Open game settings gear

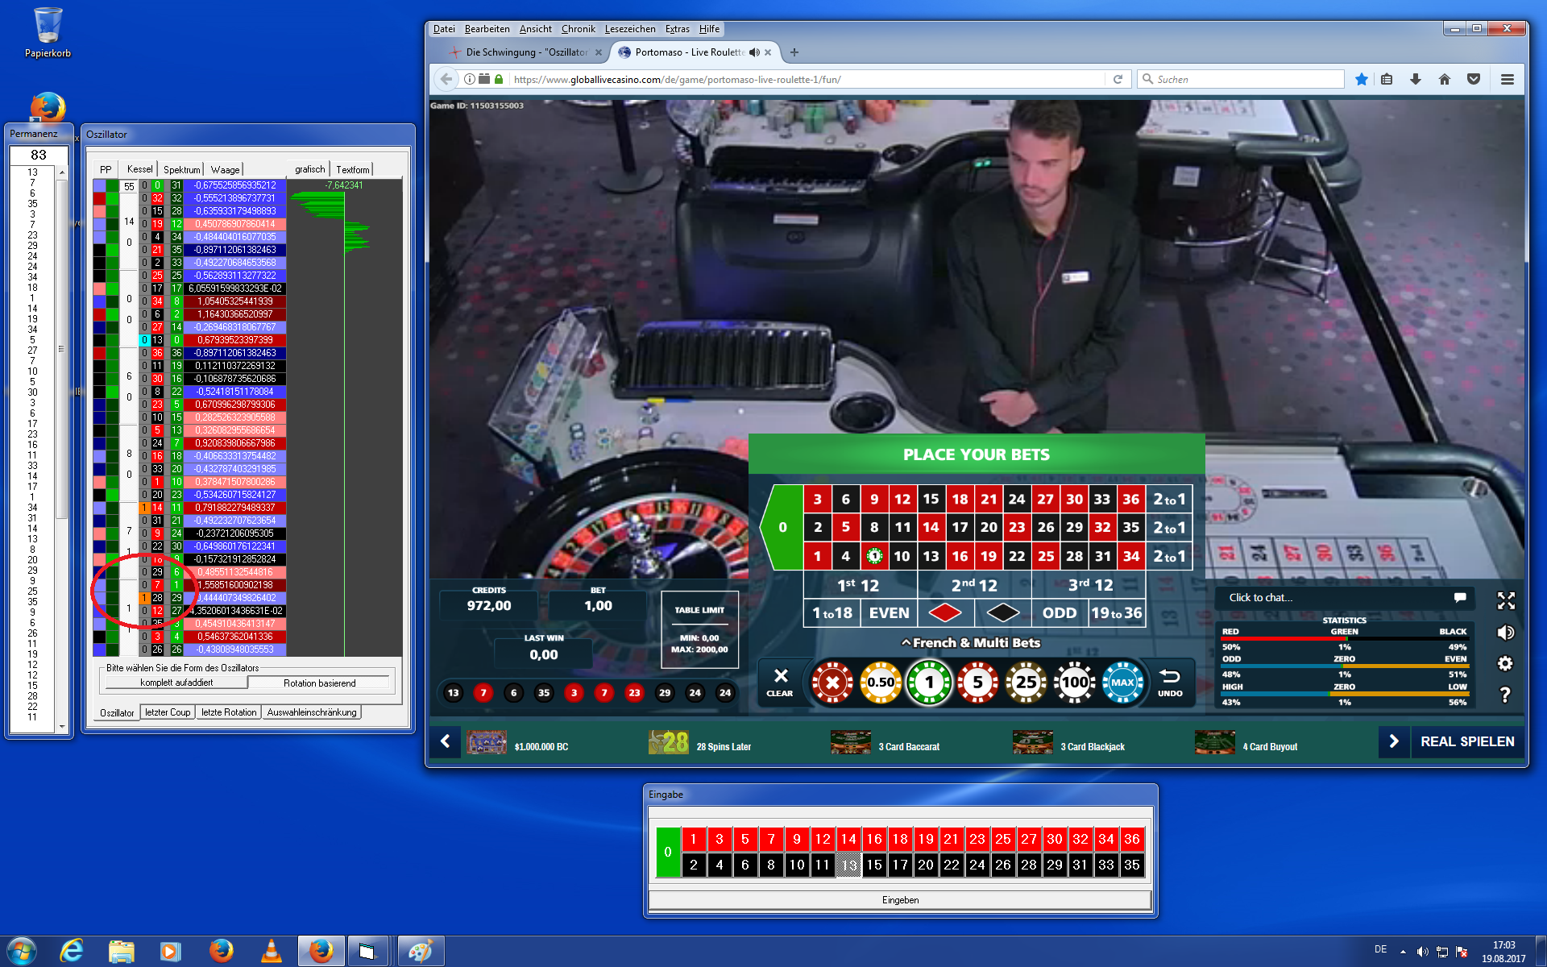[x=1505, y=663]
